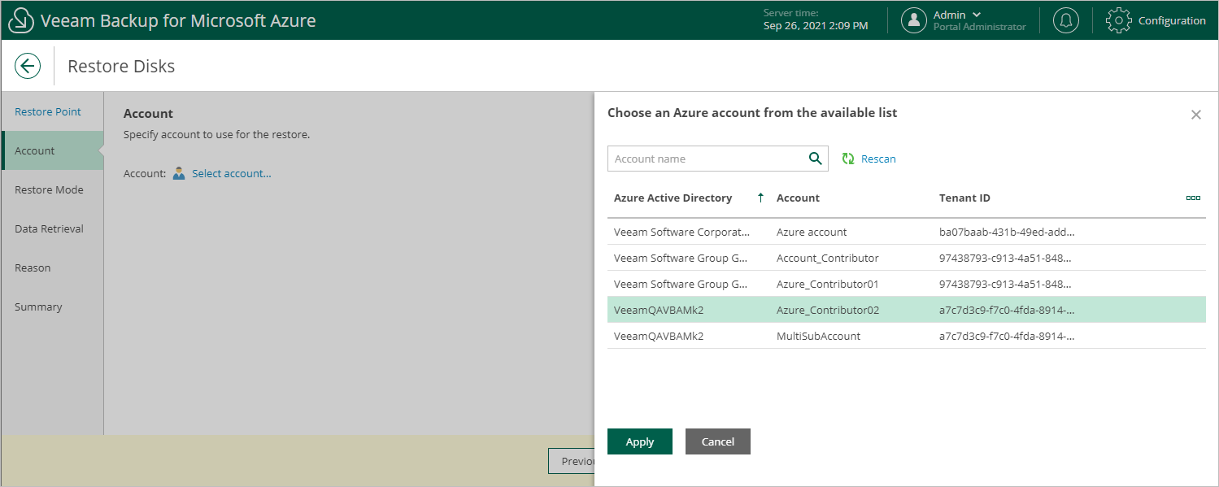Go back using the circled arrow icon
This screenshot has height=487, width=1219.
(x=28, y=66)
